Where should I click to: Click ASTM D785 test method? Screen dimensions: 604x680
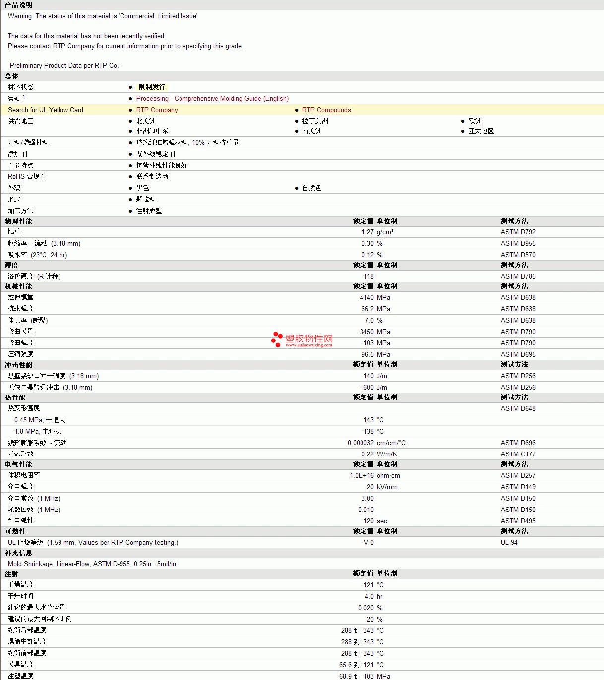(518, 276)
